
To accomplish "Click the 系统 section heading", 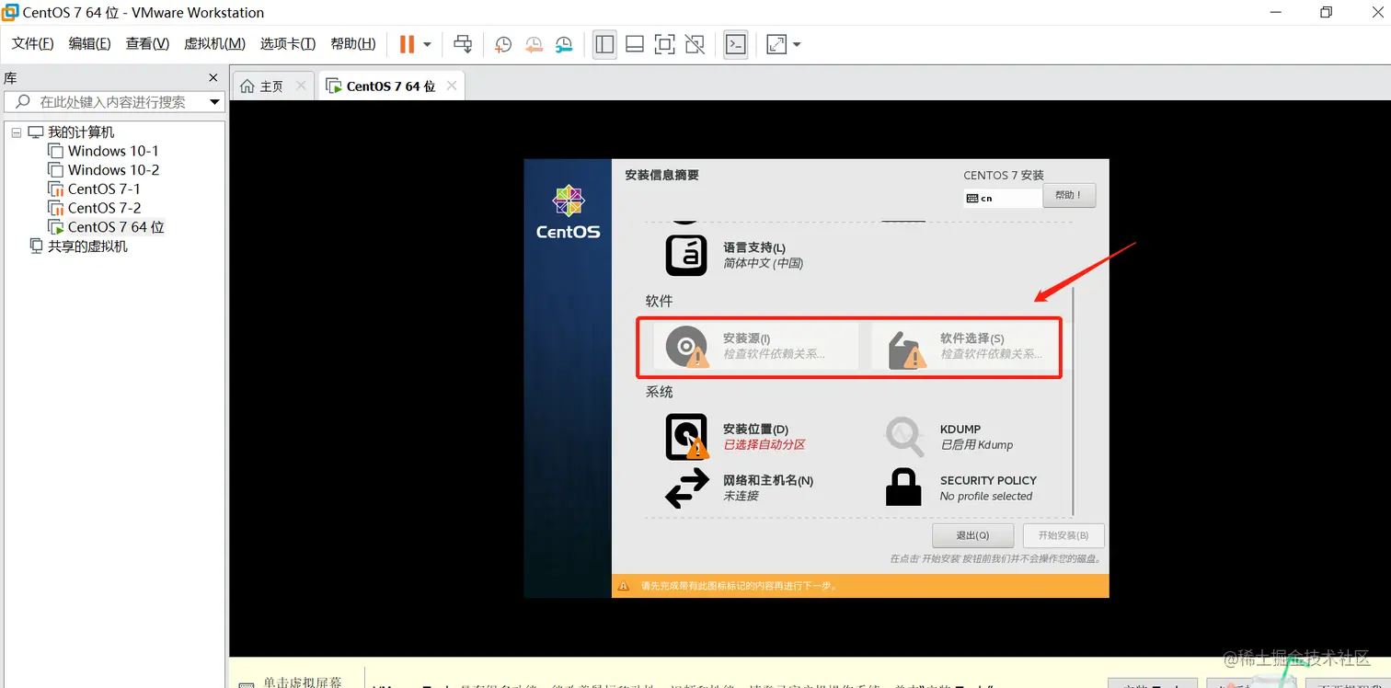I will point(659,392).
